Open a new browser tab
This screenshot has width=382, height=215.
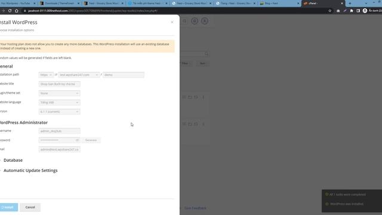(x=350, y=4)
